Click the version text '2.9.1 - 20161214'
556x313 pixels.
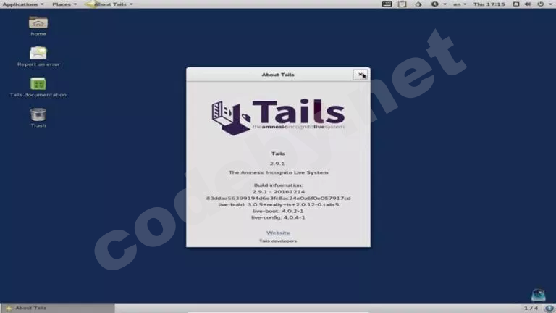(x=278, y=191)
